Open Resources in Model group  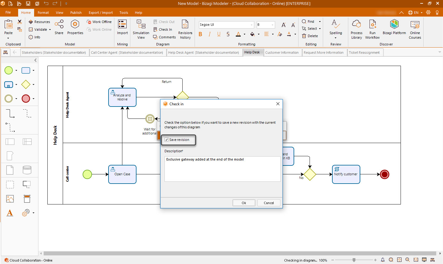[39, 22]
